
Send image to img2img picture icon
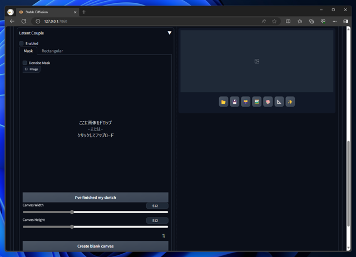(257, 102)
